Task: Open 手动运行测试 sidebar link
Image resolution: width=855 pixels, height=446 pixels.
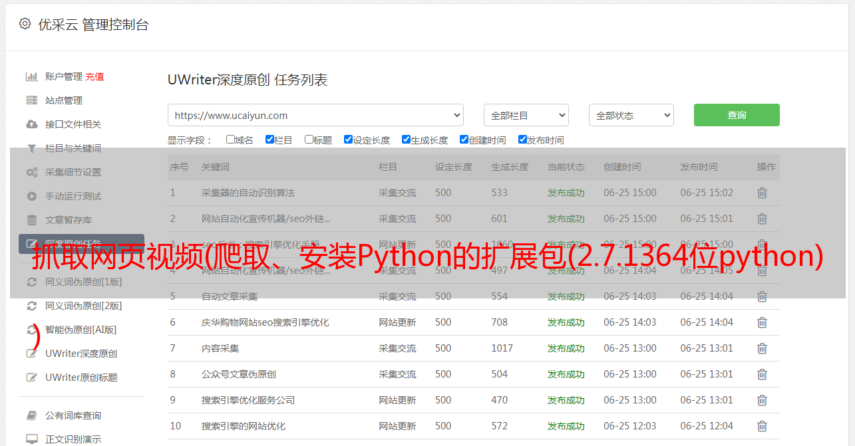Action: 73,196
